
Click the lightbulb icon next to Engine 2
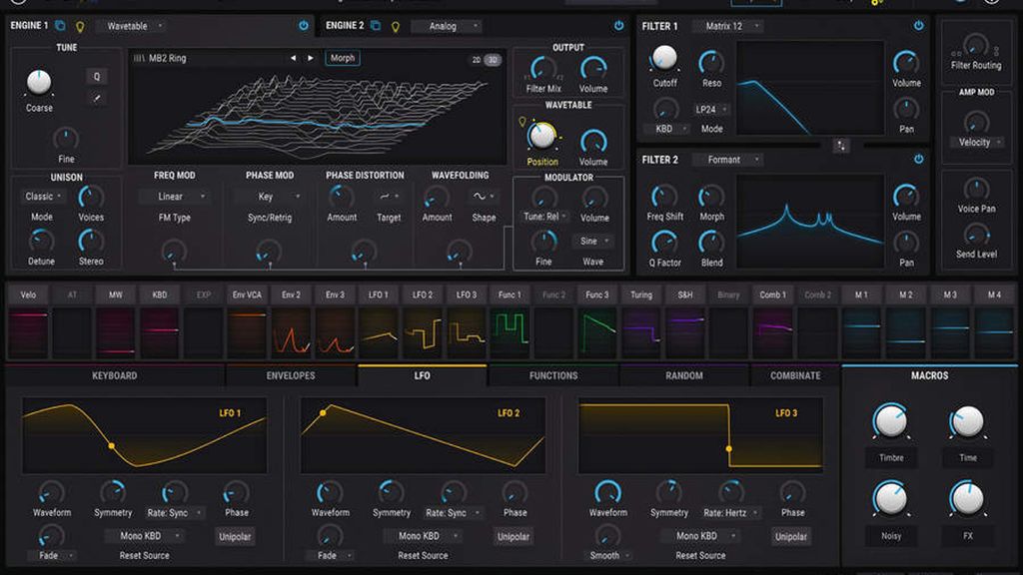[395, 25]
